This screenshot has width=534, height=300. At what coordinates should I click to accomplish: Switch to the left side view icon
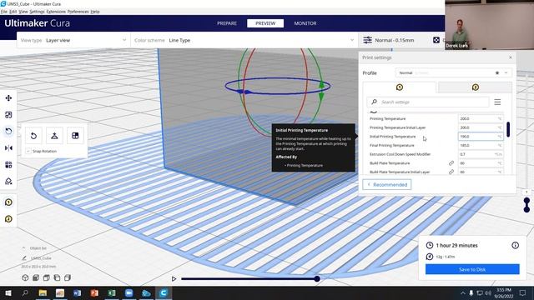(x=57, y=277)
